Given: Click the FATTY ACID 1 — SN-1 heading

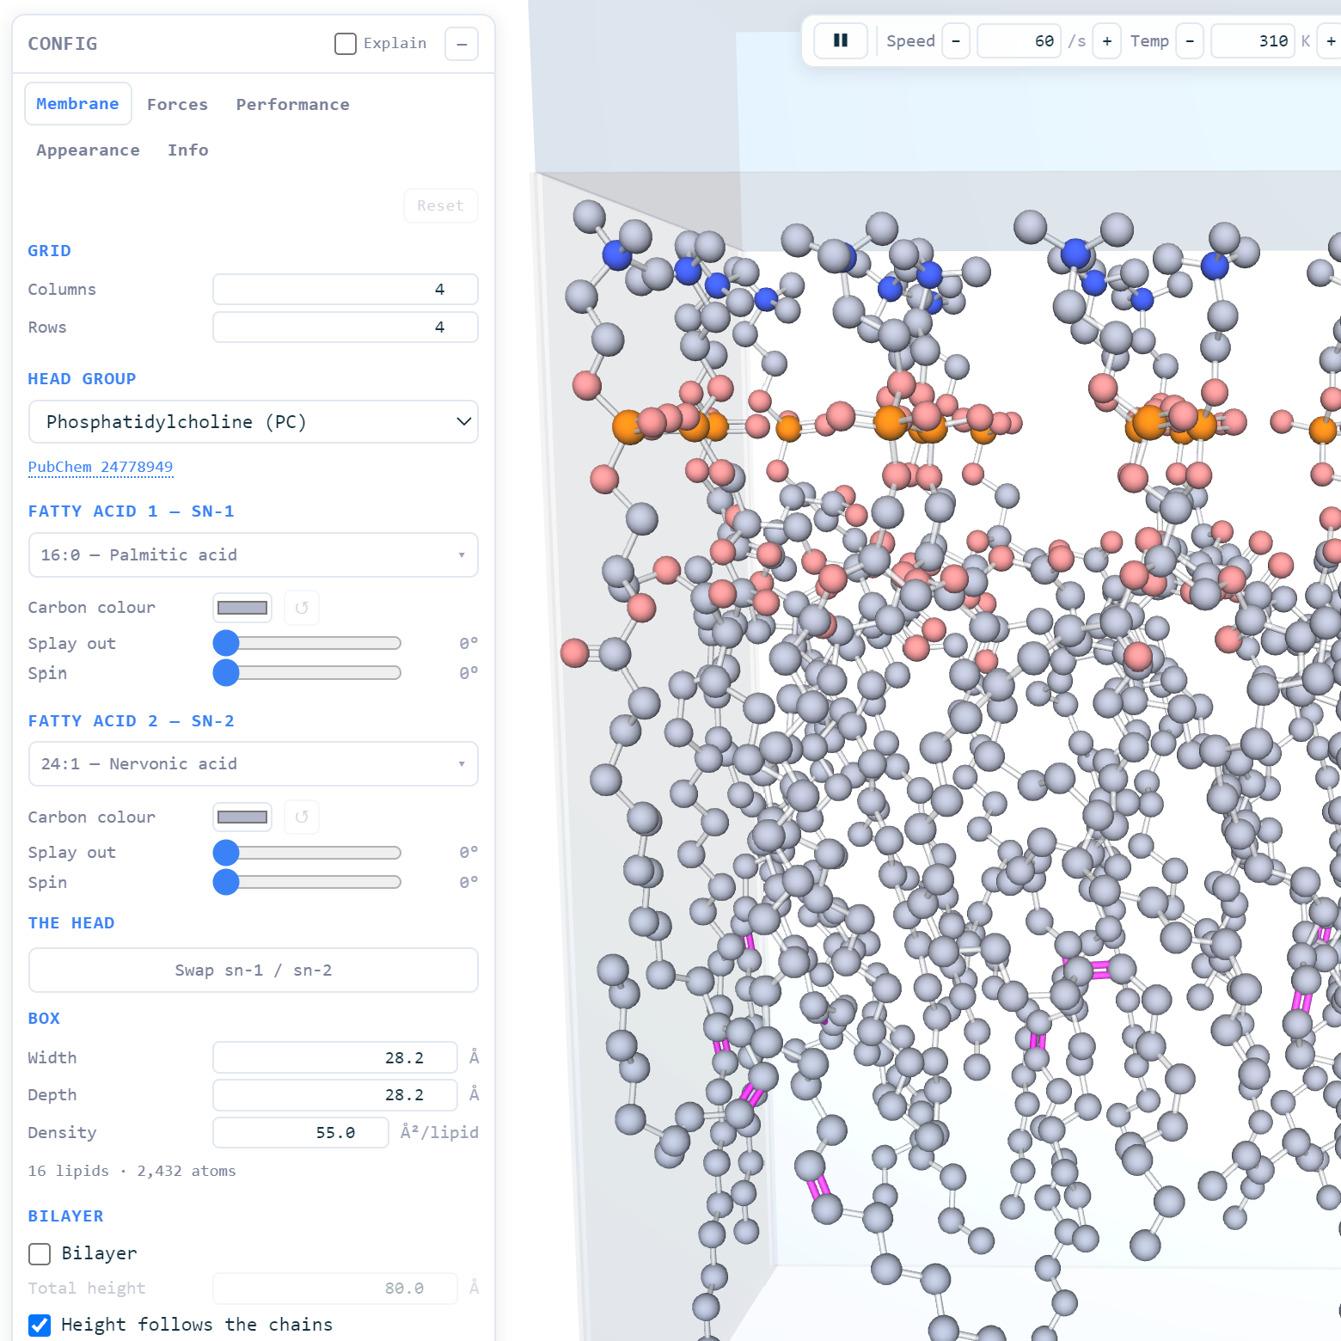Looking at the screenshot, I should point(132,511).
